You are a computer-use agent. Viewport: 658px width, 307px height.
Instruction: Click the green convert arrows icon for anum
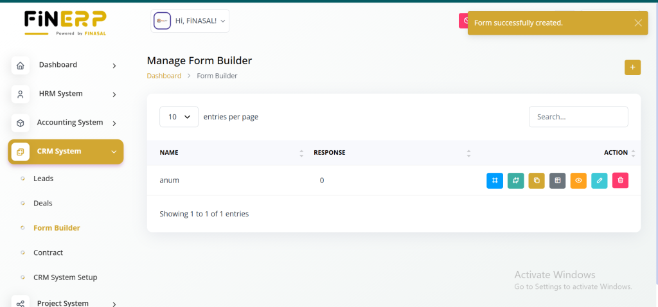(x=515, y=180)
